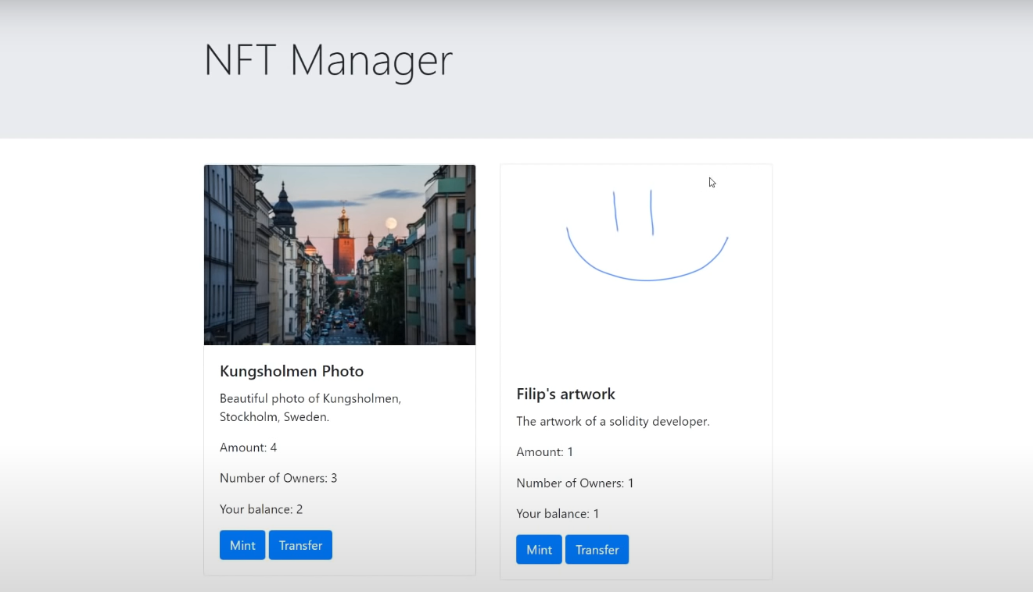Open the Kungsholmen street photo image
Screen dimensions: 1033x592
339,255
